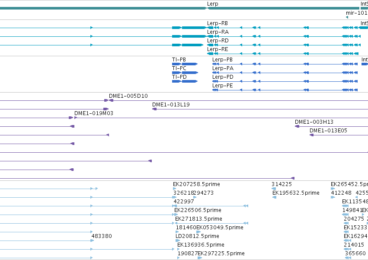This screenshot has width=368, height=260.
Task: Select the EST labeled 422997
Action: pos(184,202)
